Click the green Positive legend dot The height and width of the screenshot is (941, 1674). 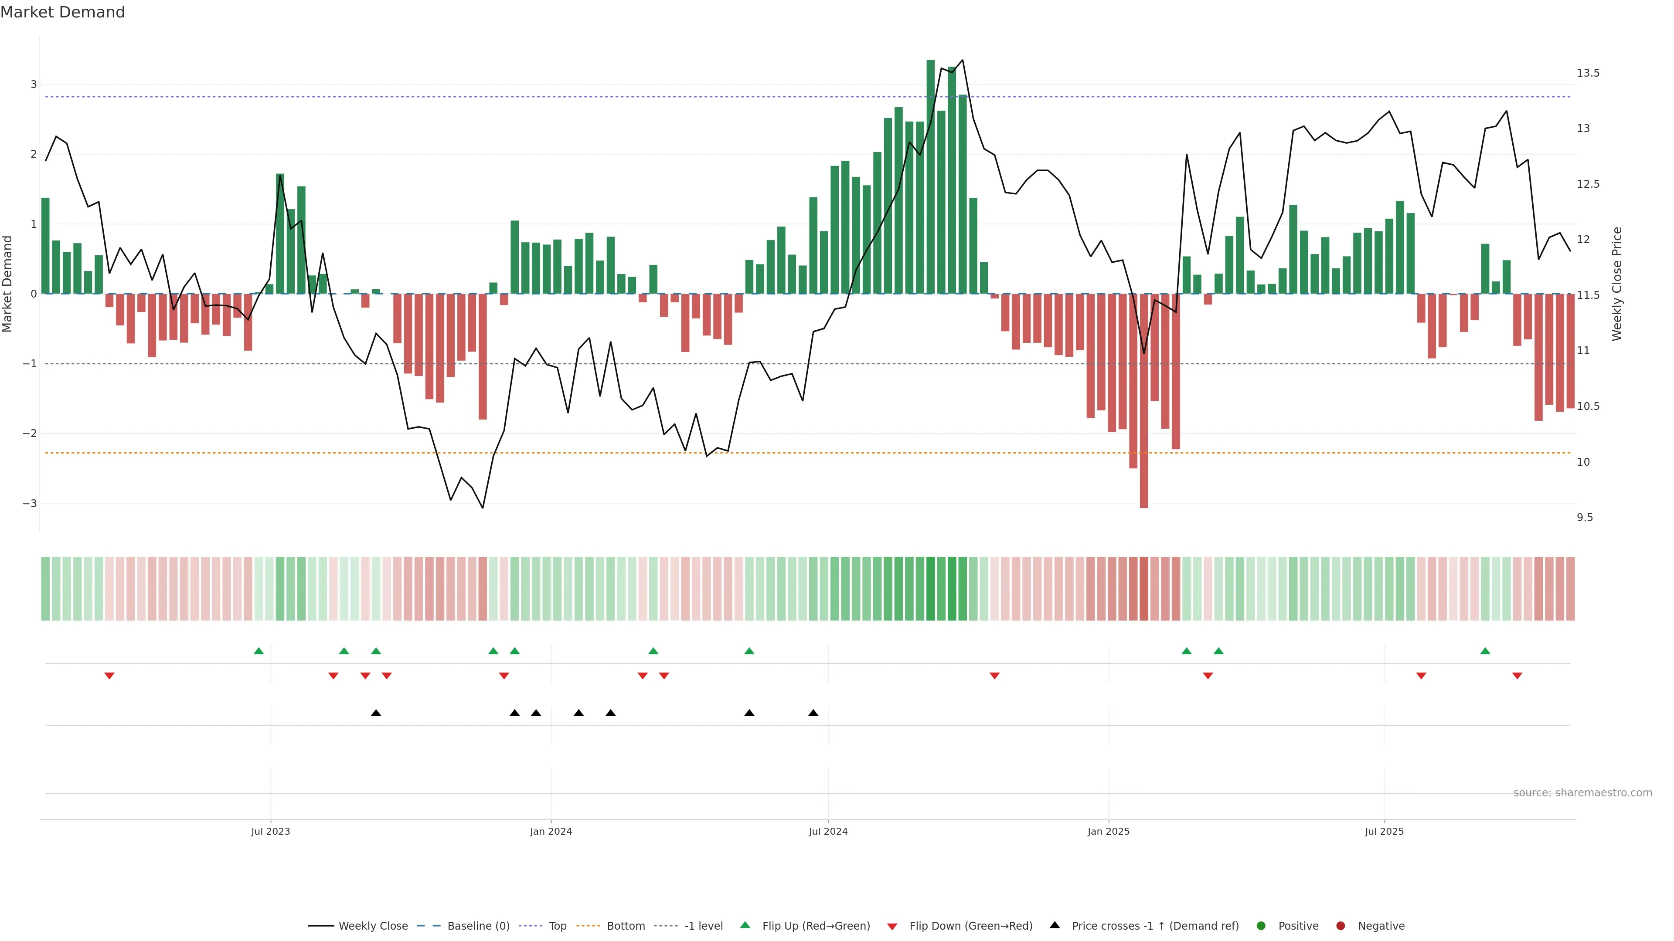tap(1261, 926)
